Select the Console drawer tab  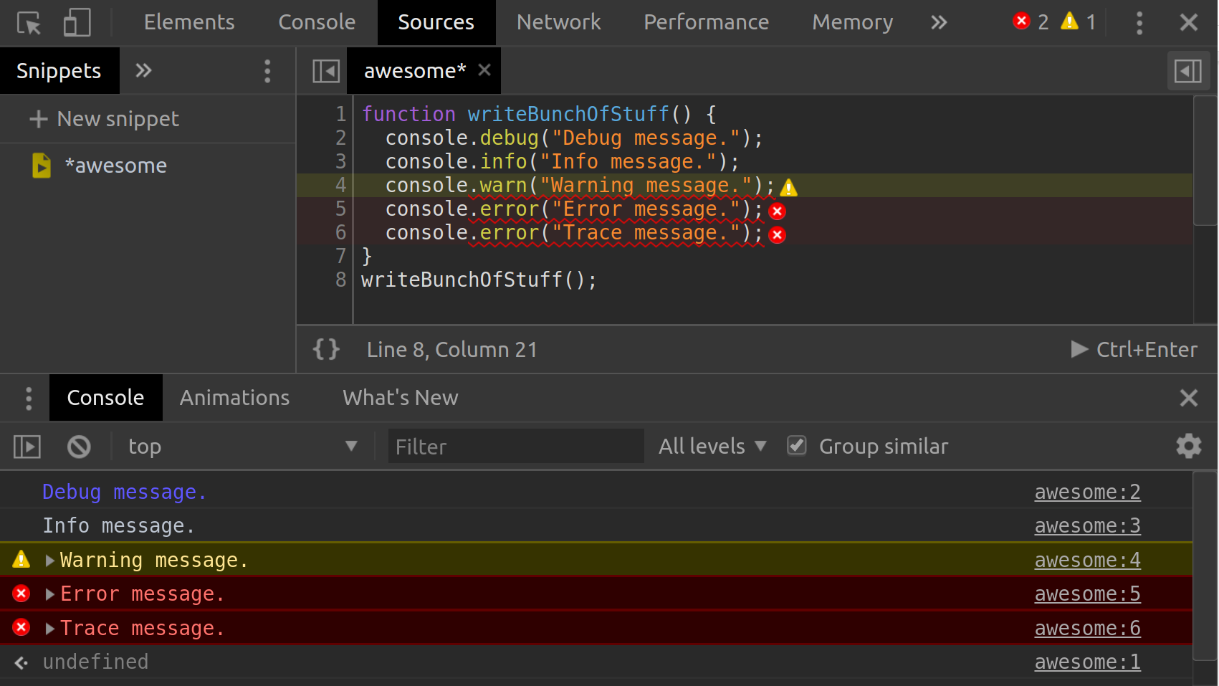pos(105,398)
